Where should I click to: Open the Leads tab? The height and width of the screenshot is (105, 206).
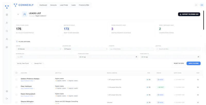tap(73, 5)
